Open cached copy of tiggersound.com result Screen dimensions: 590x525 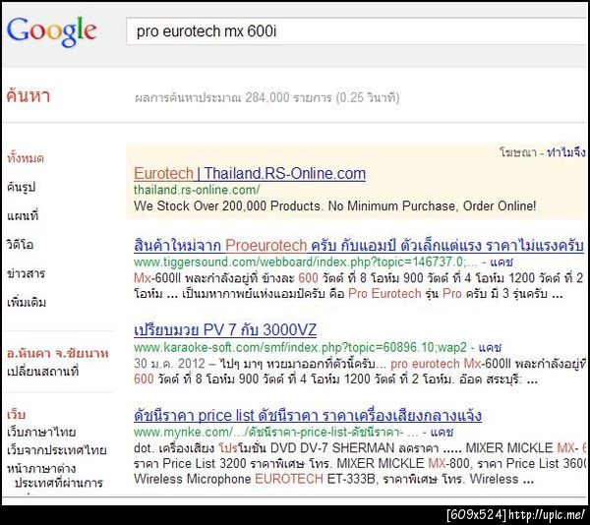(x=501, y=262)
